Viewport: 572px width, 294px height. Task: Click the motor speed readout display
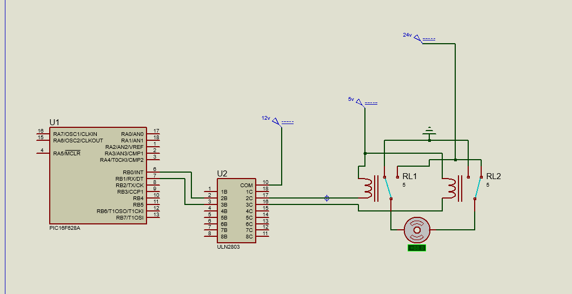[x=417, y=248]
